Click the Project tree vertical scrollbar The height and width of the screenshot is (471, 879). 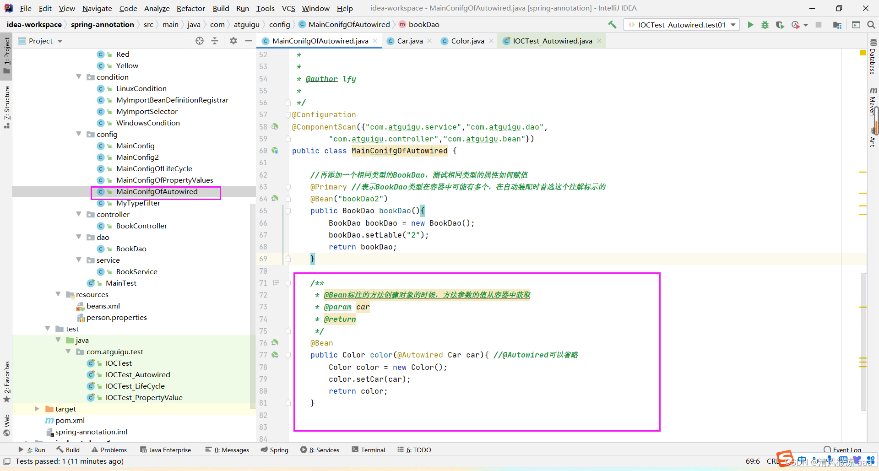tap(252, 306)
